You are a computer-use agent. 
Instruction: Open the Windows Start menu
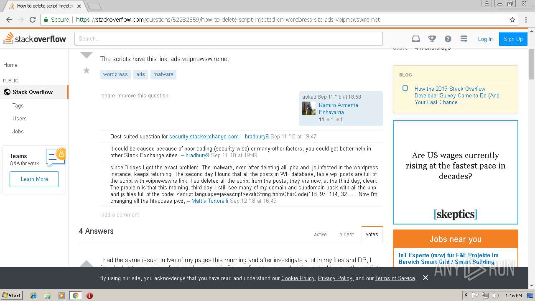coord(11,296)
